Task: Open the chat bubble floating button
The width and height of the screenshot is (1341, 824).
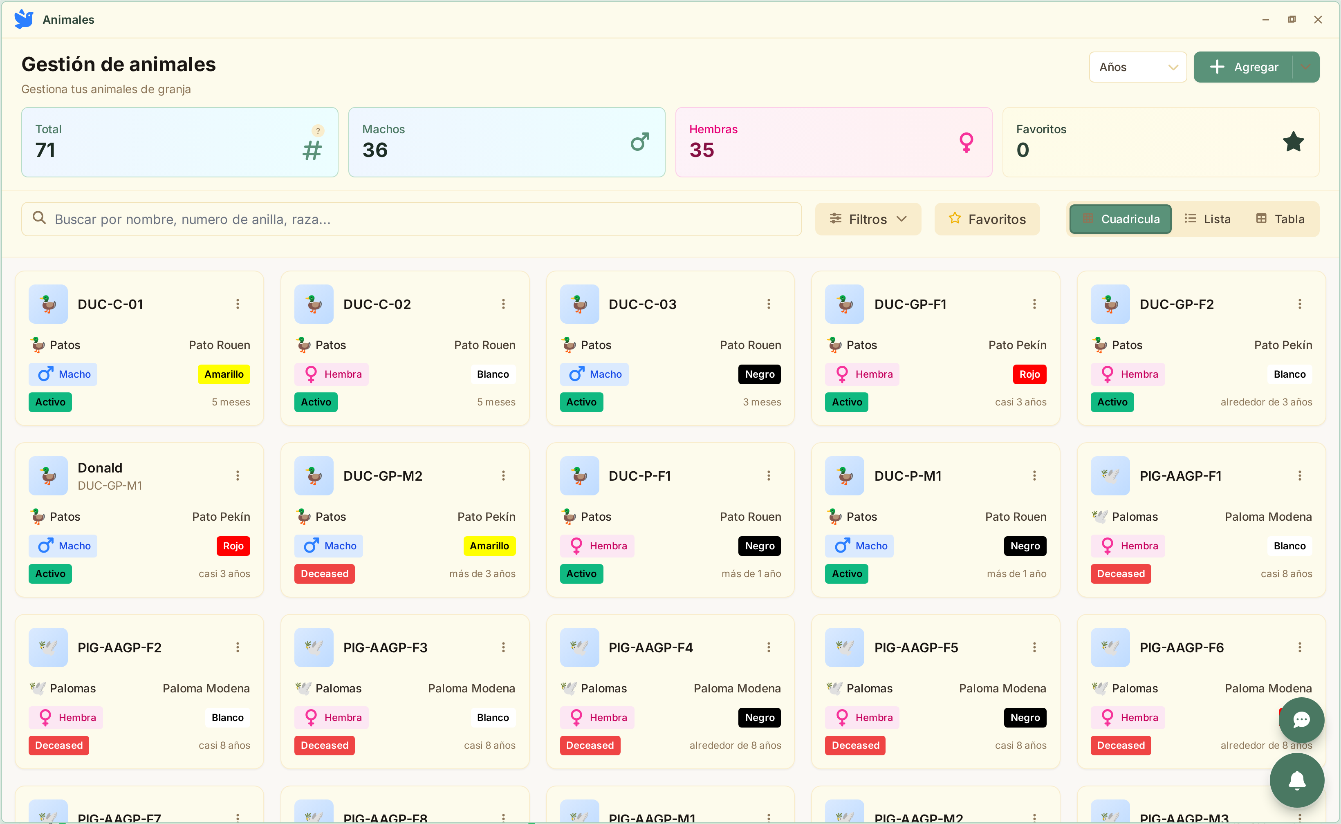Action: point(1301,720)
